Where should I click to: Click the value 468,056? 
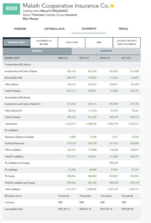(x=71, y=176)
